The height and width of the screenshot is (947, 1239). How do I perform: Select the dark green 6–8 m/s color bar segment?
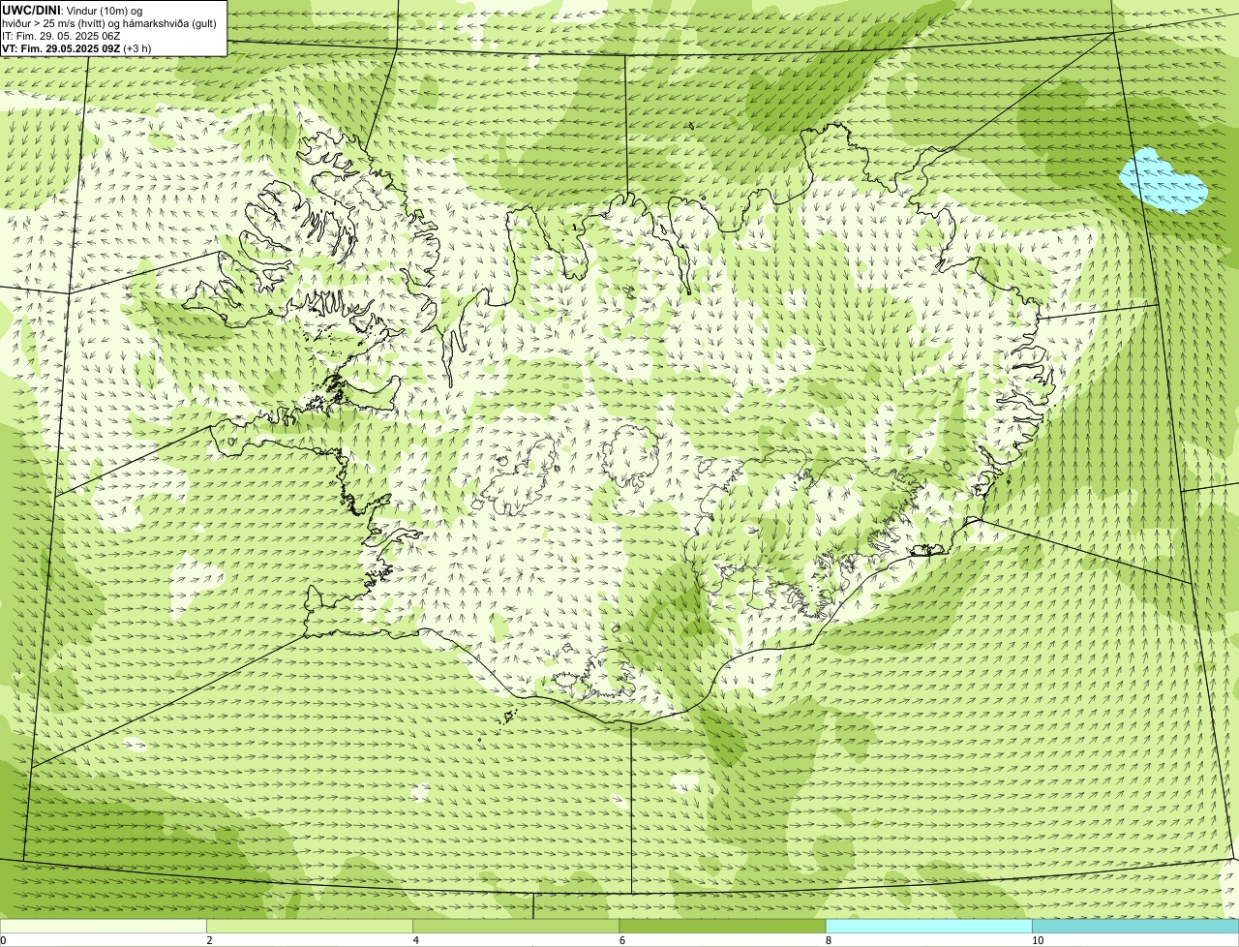point(722,927)
